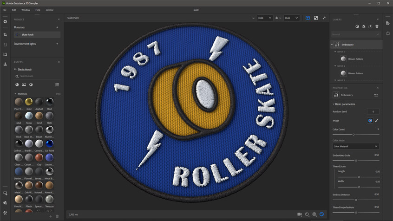Screen dimensions: 393x221
Task: Open the Edit menu
Action: point(14,10)
